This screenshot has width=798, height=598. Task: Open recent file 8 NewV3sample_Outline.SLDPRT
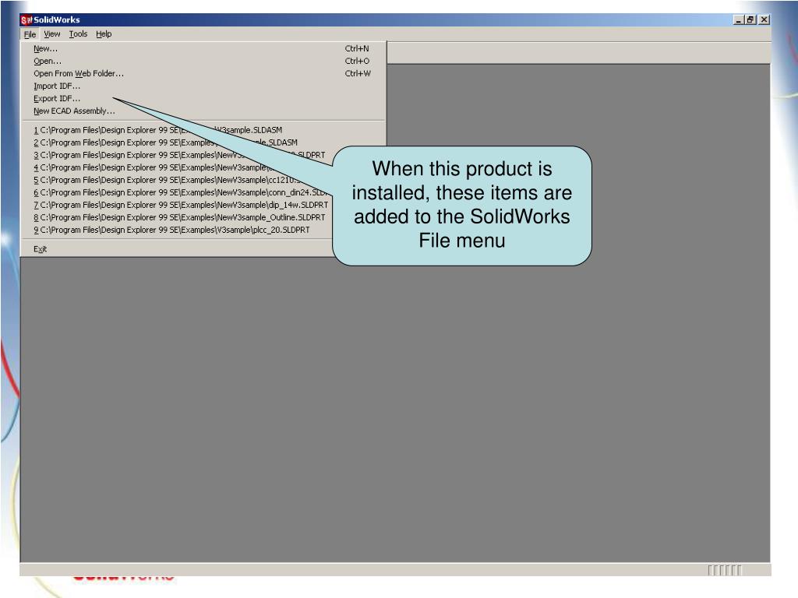click(x=178, y=217)
